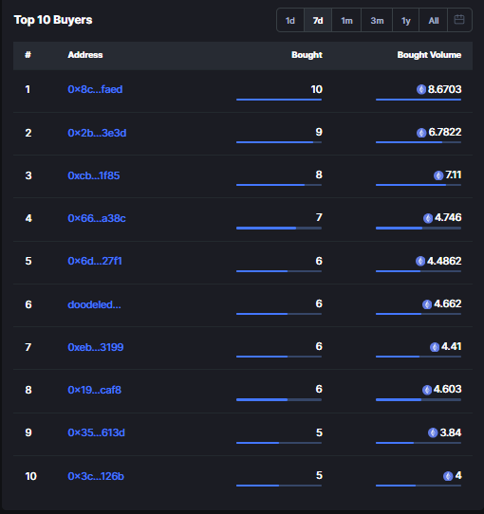Switch to the 1m time range
Viewport: 484px width, 514px height.
coord(346,20)
